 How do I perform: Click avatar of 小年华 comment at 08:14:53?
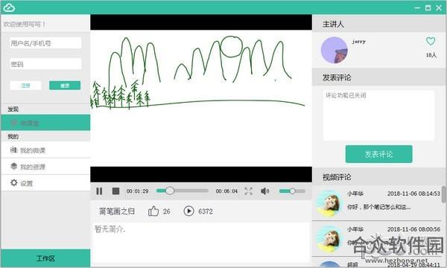[x=330, y=204]
